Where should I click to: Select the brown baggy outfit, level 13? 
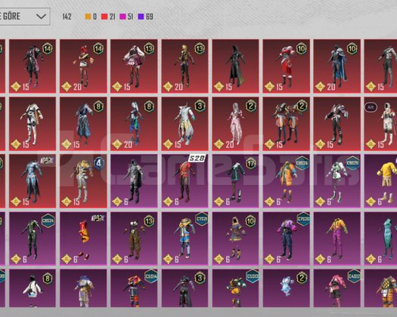point(134,239)
